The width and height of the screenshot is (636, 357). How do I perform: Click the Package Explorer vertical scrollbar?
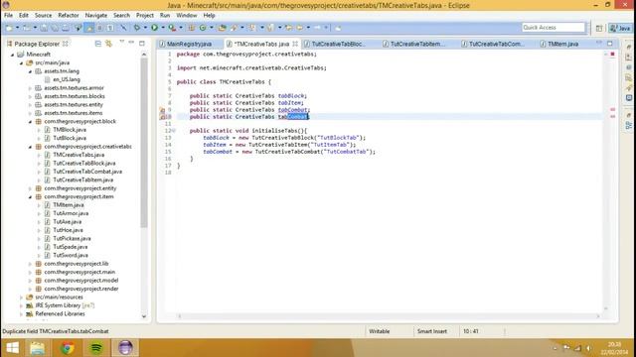[144, 142]
